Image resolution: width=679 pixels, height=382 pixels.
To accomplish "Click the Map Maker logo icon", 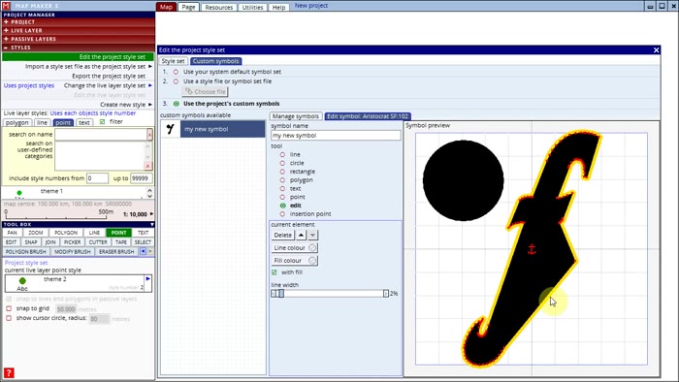I will (x=6, y=6).
